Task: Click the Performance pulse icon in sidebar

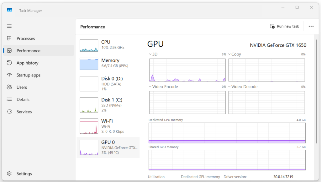Action: 9,50
